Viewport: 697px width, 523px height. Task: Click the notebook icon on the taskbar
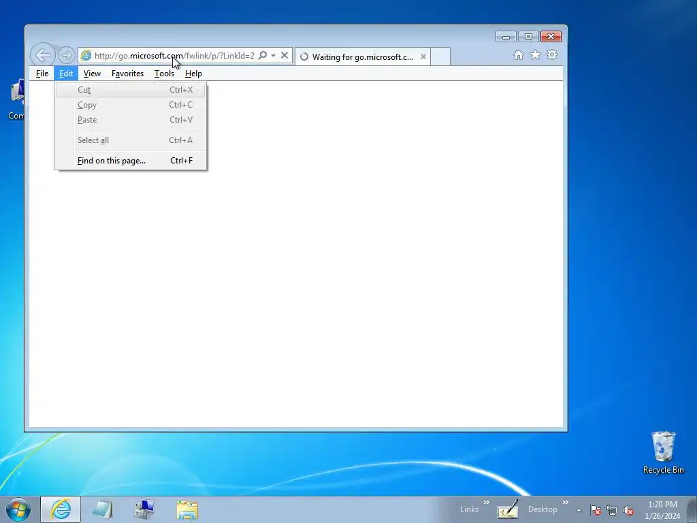[x=103, y=509]
